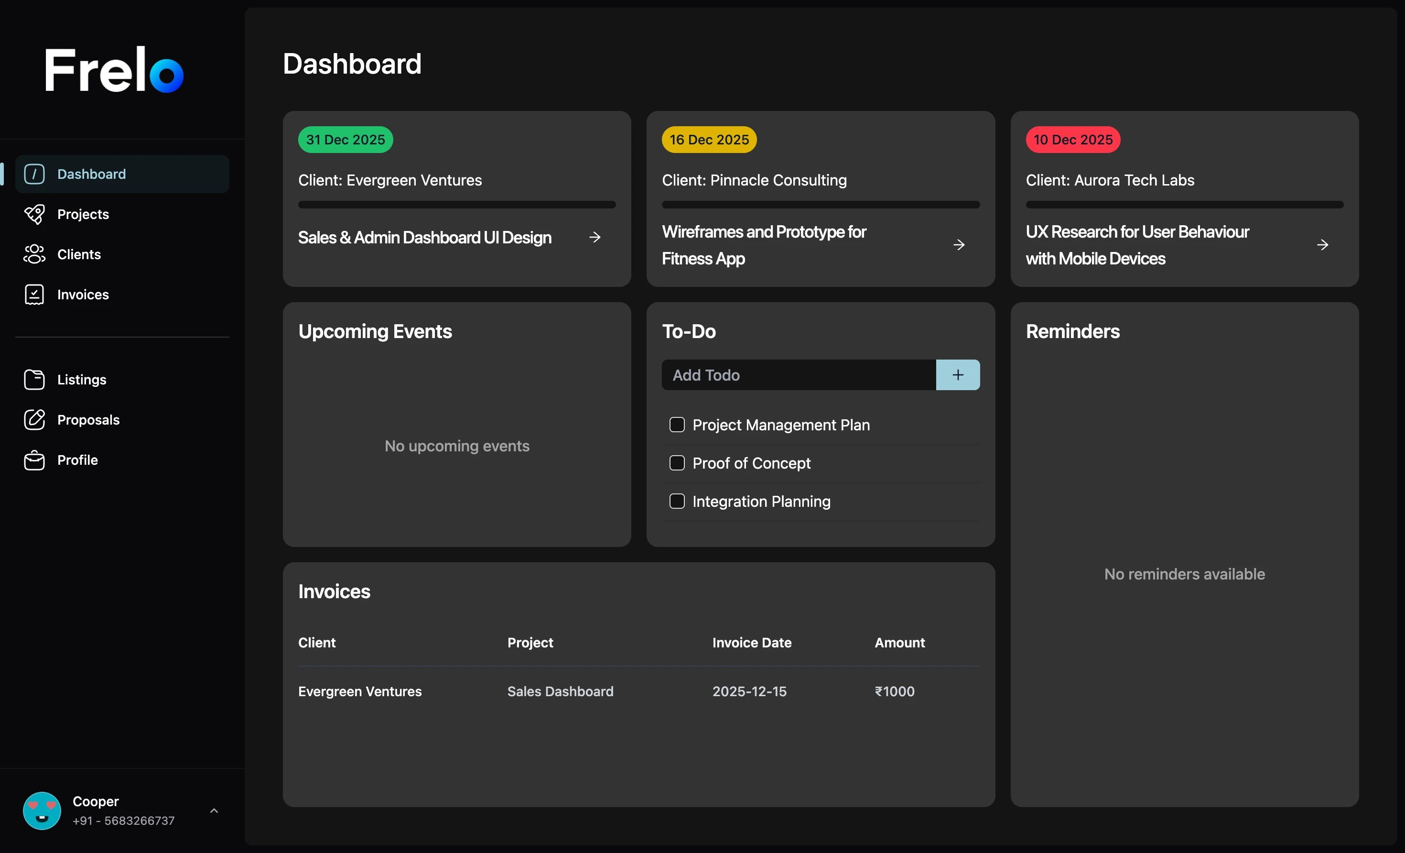
Task: Select the Projects icon in the sidebar
Action: click(34, 214)
